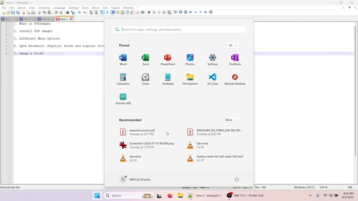
Task: Launch OneNote from pinned apps
Action: pos(235,60)
